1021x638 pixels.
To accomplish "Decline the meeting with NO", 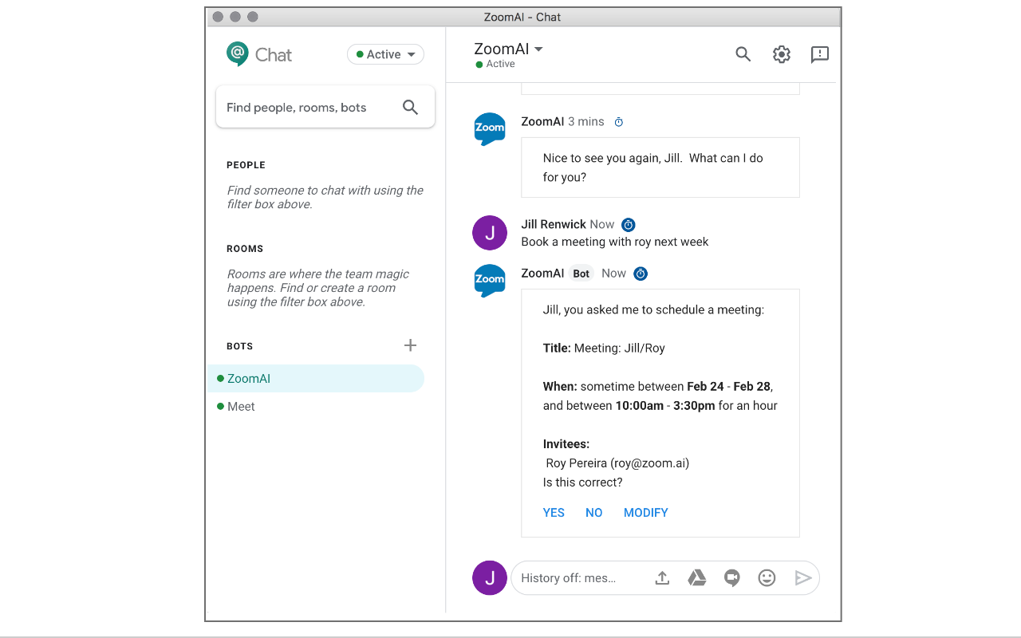I will [x=593, y=513].
